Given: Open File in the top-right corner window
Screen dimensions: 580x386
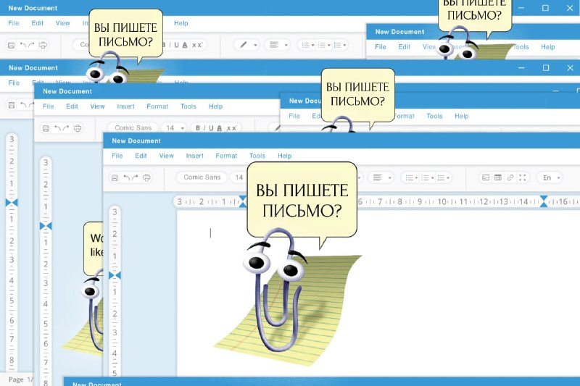Looking at the screenshot, I should (380, 47).
